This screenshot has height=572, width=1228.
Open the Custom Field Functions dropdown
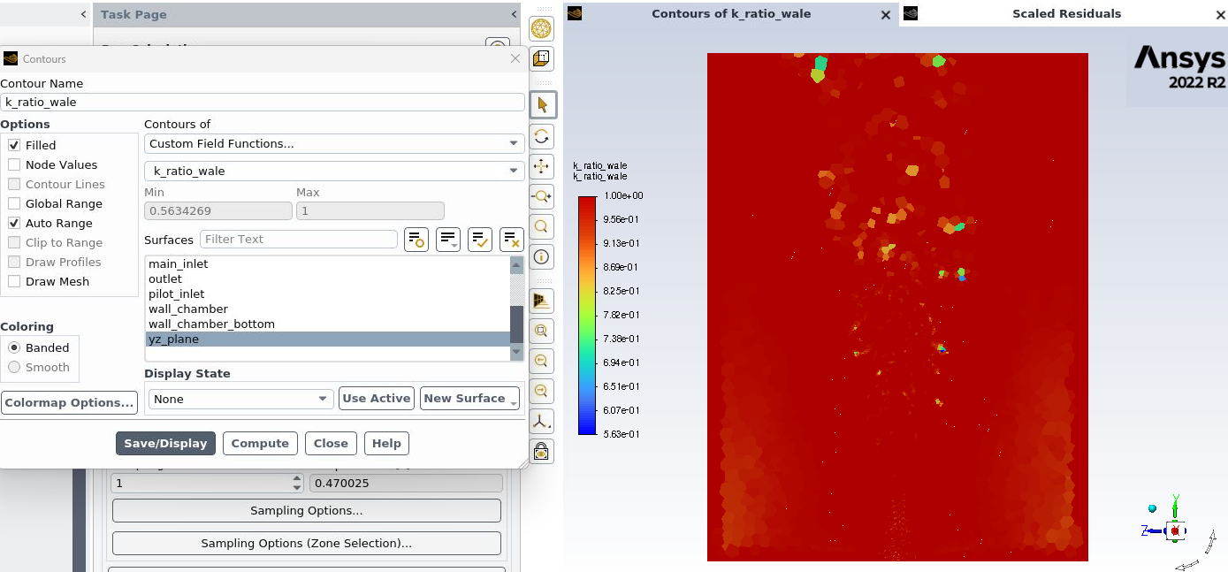[x=334, y=143]
